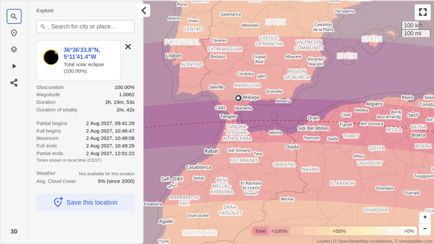
Task: Select the search magnifier sidebar icon
Action: (x=14, y=16)
